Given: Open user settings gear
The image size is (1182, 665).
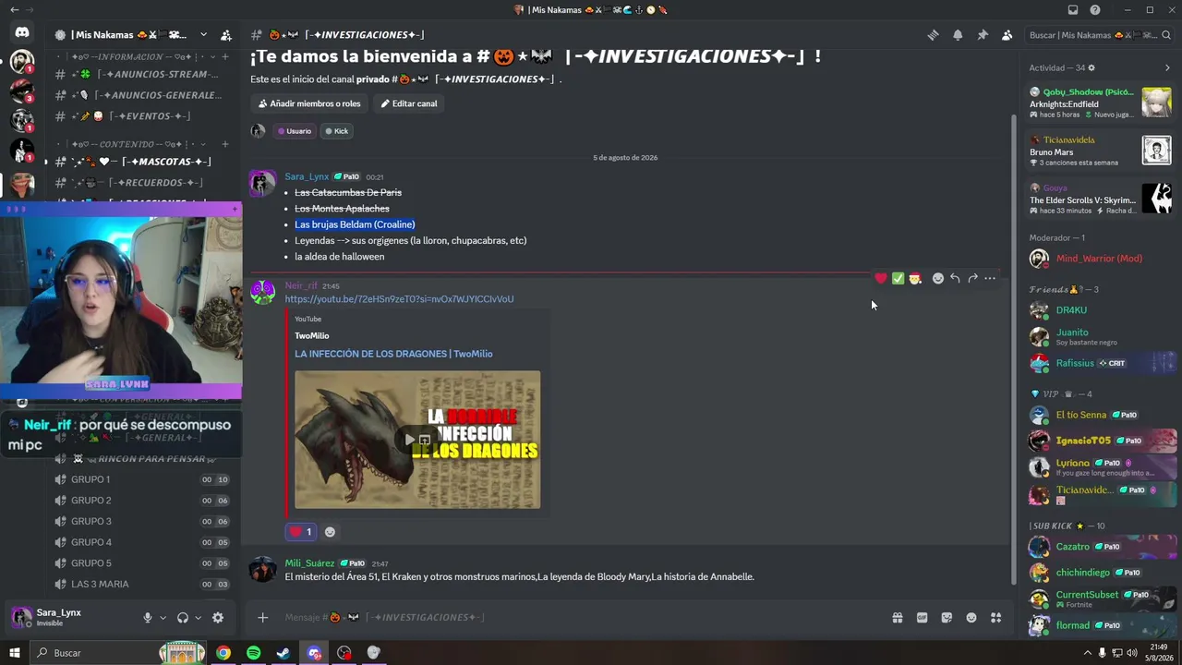Looking at the screenshot, I should [x=218, y=618].
